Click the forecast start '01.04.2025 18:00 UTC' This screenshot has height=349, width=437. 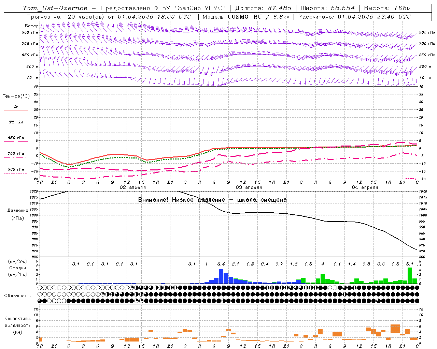coord(154,17)
